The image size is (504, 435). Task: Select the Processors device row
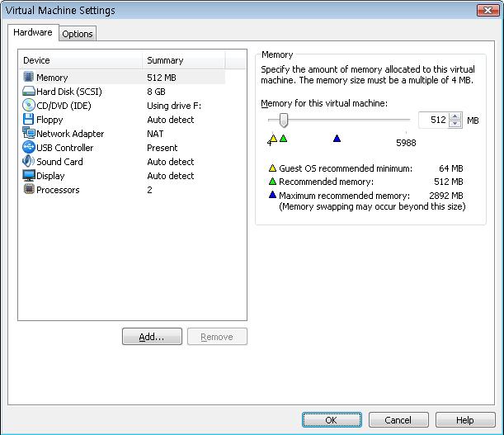click(x=122, y=190)
